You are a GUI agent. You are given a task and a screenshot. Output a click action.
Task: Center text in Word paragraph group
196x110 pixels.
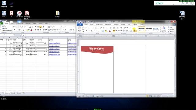click(x=116, y=31)
